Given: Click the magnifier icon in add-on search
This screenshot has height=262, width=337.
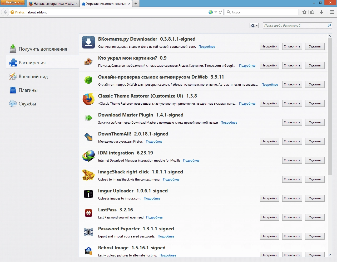Looking at the screenshot, I should coord(329,26).
